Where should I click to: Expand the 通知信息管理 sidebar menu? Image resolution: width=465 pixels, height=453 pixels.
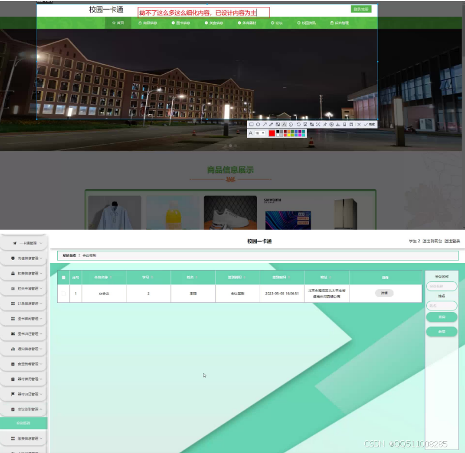coord(23,349)
